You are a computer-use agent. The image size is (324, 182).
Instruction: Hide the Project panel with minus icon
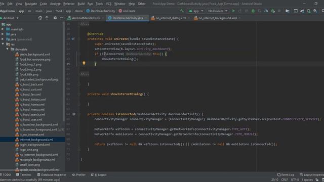pos(62,18)
